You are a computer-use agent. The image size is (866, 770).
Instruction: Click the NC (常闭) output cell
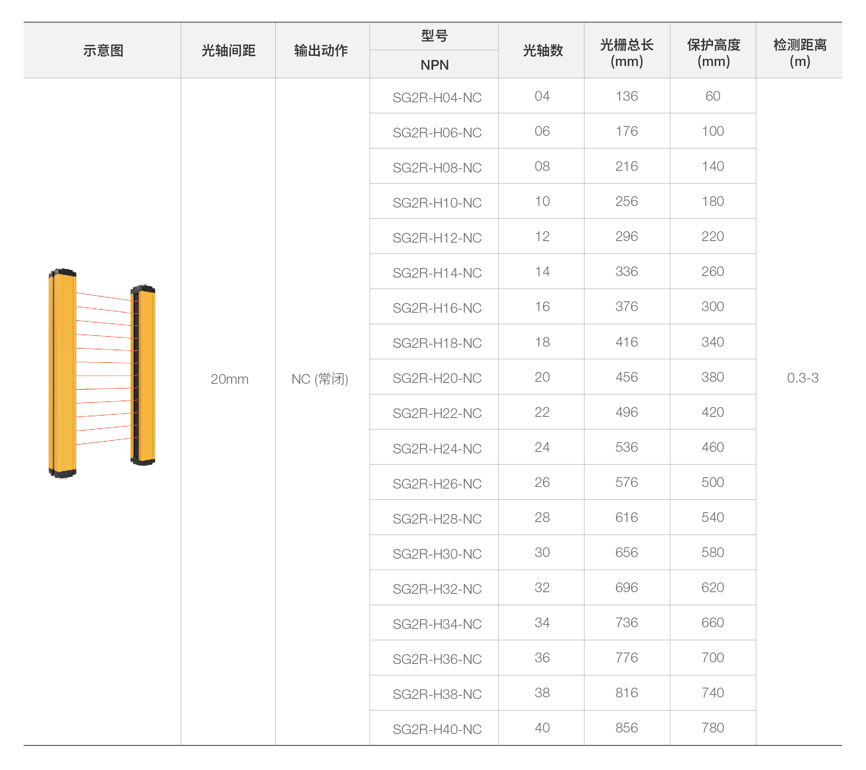click(320, 378)
